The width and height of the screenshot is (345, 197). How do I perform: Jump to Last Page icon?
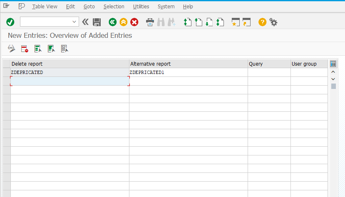tap(220, 22)
